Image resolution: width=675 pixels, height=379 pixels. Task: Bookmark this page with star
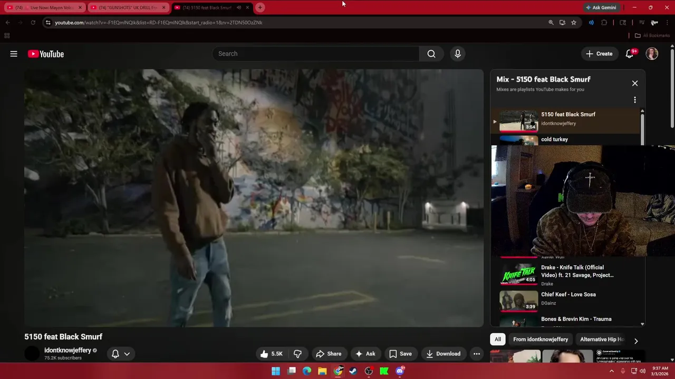[x=574, y=23]
